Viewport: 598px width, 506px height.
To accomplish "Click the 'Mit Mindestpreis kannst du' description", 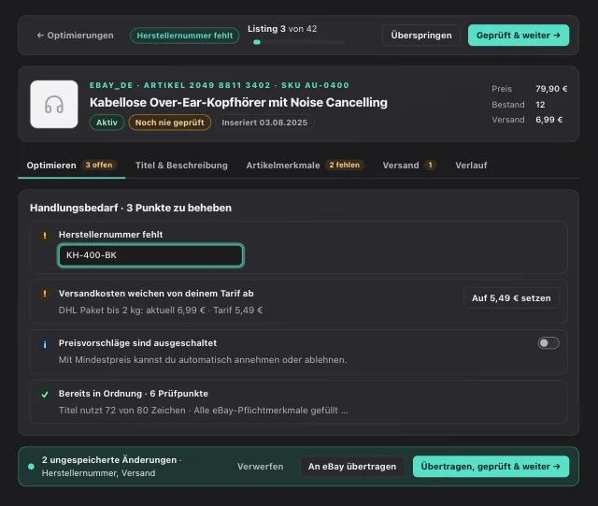I will pos(203,360).
